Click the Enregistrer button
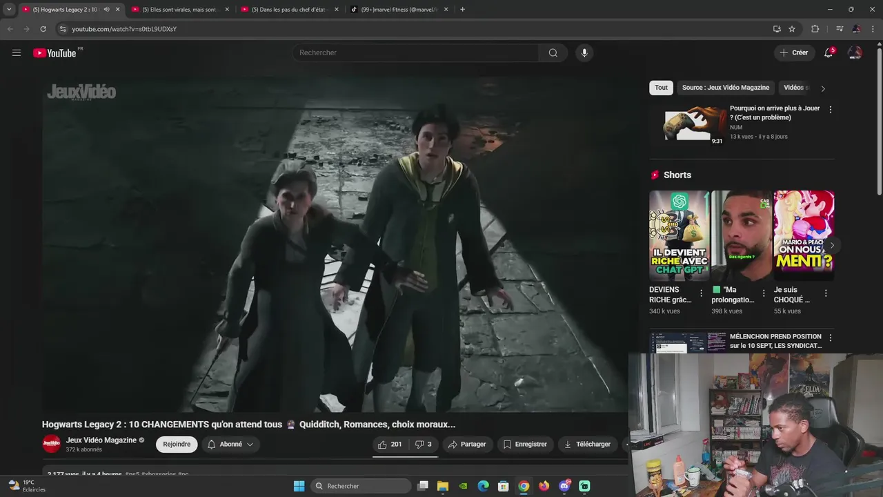The image size is (883, 497). click(x=525, y=445)
